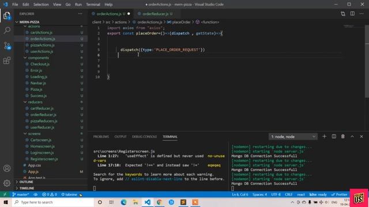Click the open changes icon in editor toolbar
This screenshot has height=207, width=369.
point(343,14)
